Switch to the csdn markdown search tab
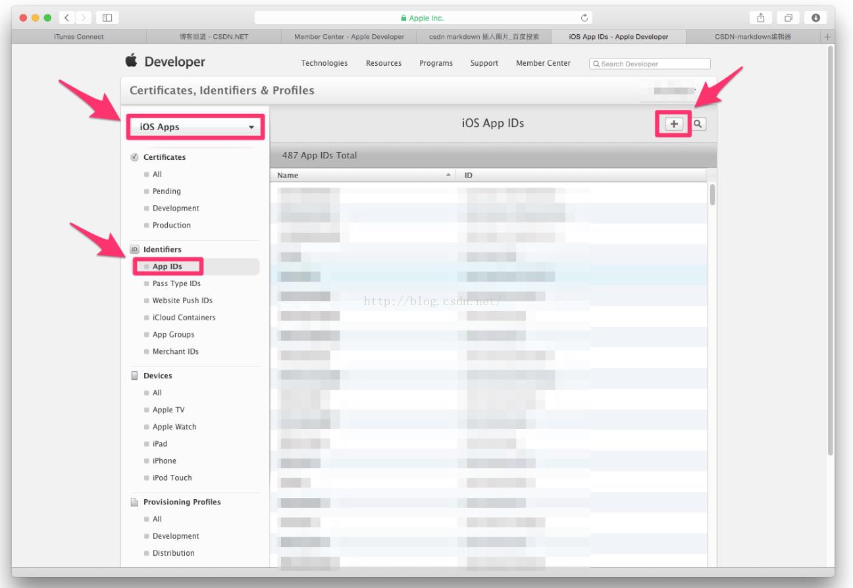853x588 pixels. [x=484, y=37]
